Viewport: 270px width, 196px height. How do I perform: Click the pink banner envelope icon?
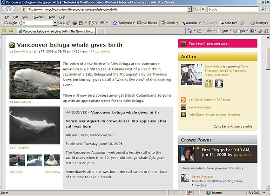[x=183, y=43]
